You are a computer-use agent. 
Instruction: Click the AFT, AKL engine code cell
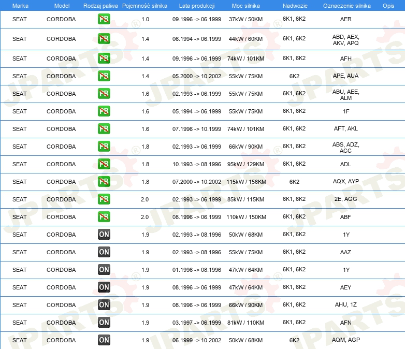tap(346, 128)
